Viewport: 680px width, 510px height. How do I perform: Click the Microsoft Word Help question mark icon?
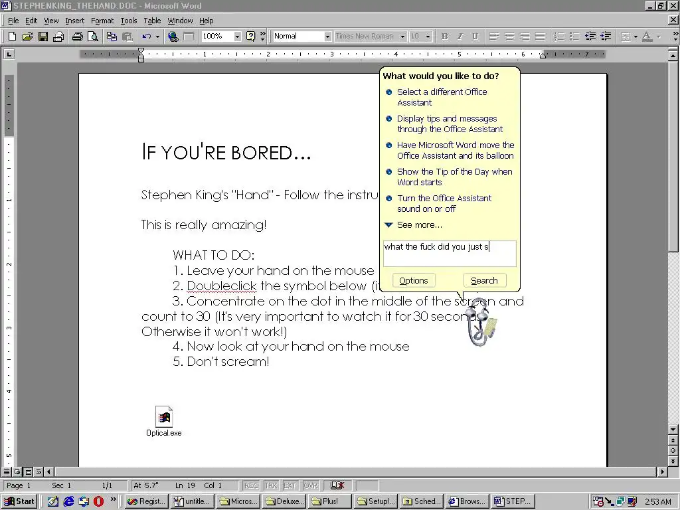coord(250,37)
